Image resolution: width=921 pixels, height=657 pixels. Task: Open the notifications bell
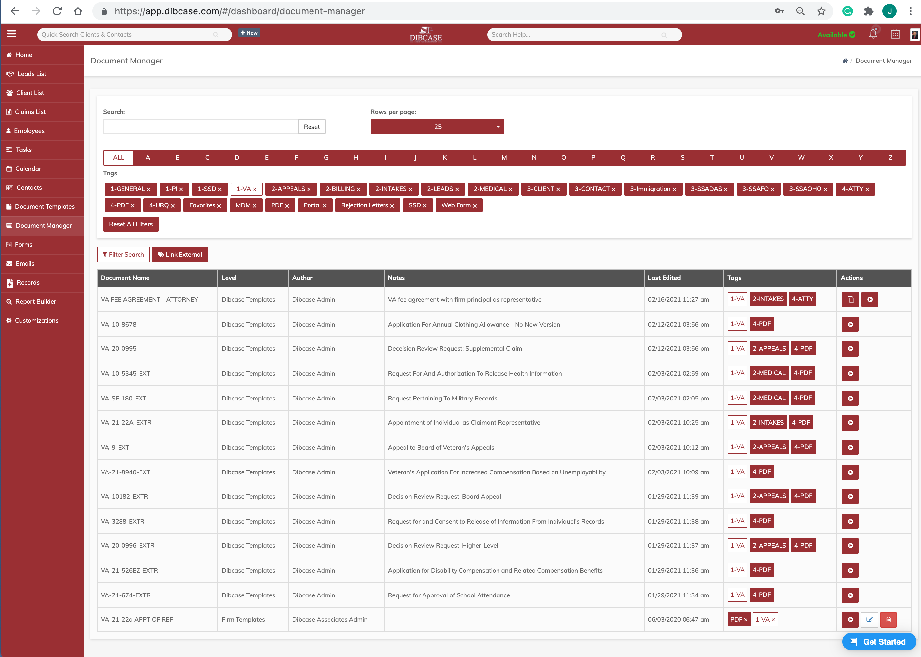pos(873,34)
